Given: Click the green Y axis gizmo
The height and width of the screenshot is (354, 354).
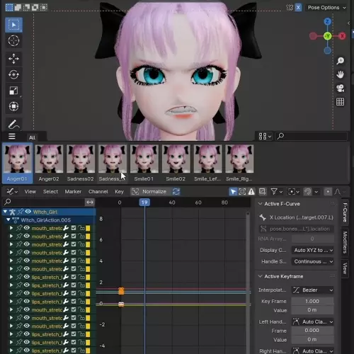Looking at the screenshot, I should (327, 36).
